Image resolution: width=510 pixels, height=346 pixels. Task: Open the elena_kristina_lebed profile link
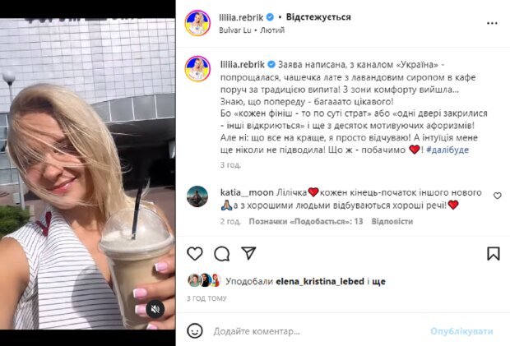pyautogui.click(x=320, y=281)
